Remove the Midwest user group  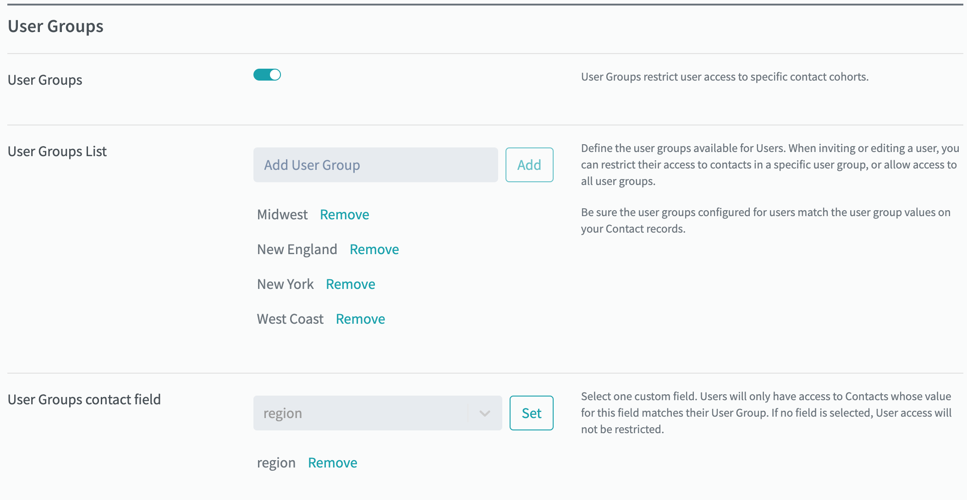pos(344,214)
